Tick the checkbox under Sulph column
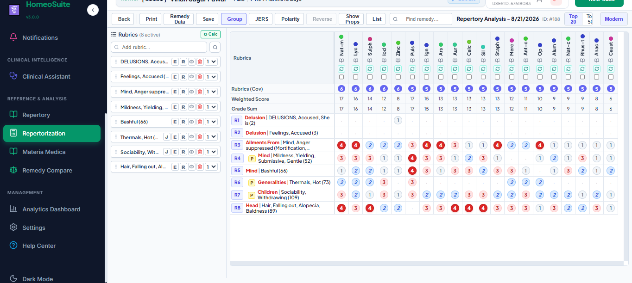The image size is (632, 283). [x=370, y=77]
